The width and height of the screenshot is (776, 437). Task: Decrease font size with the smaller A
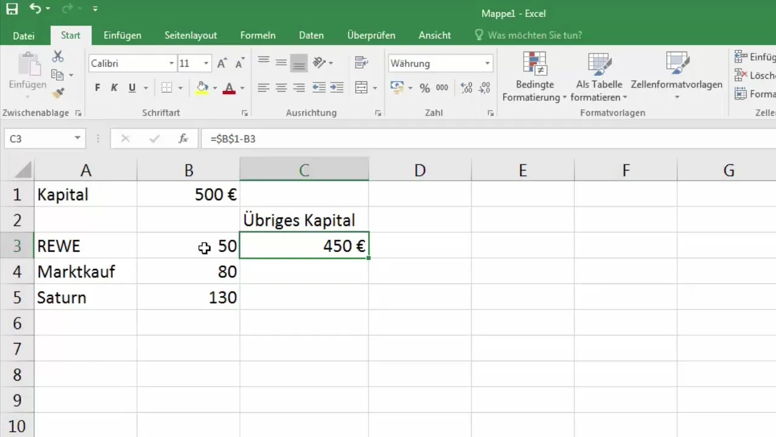click(x=239, y=63)
